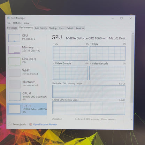Open the Details tab

point(70,28)
